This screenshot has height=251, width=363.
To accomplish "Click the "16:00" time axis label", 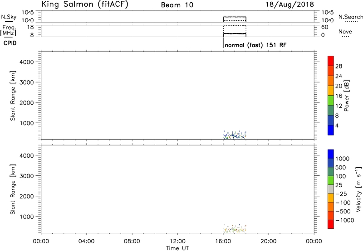I will click(x=223, y=241).
